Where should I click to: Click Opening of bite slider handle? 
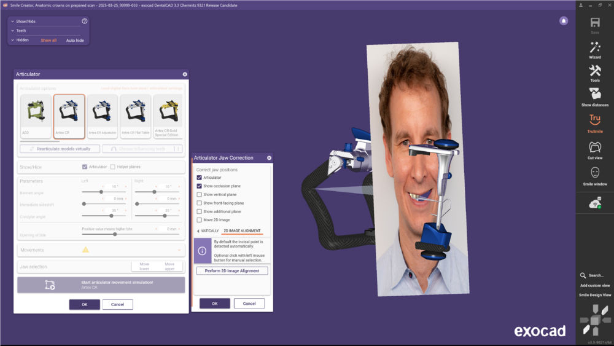(115, 234)
